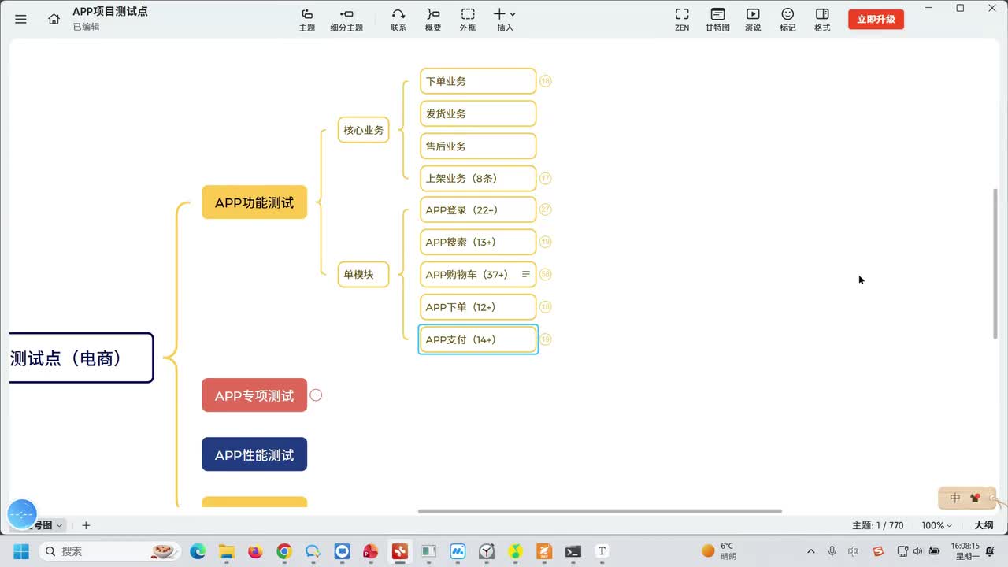Screen dimensions: 1008x567
Task: Expand children of APP支付 topic
Action: click(x=545, y=339)
